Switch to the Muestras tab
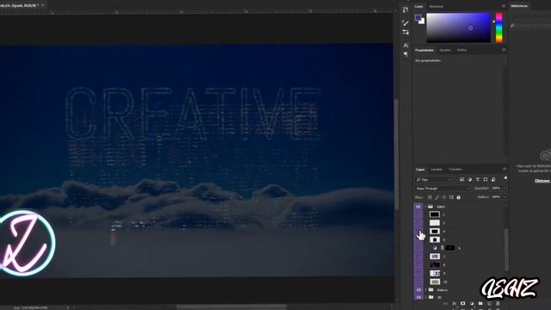This screenshot has height=310, width=551. pos(436,6)
